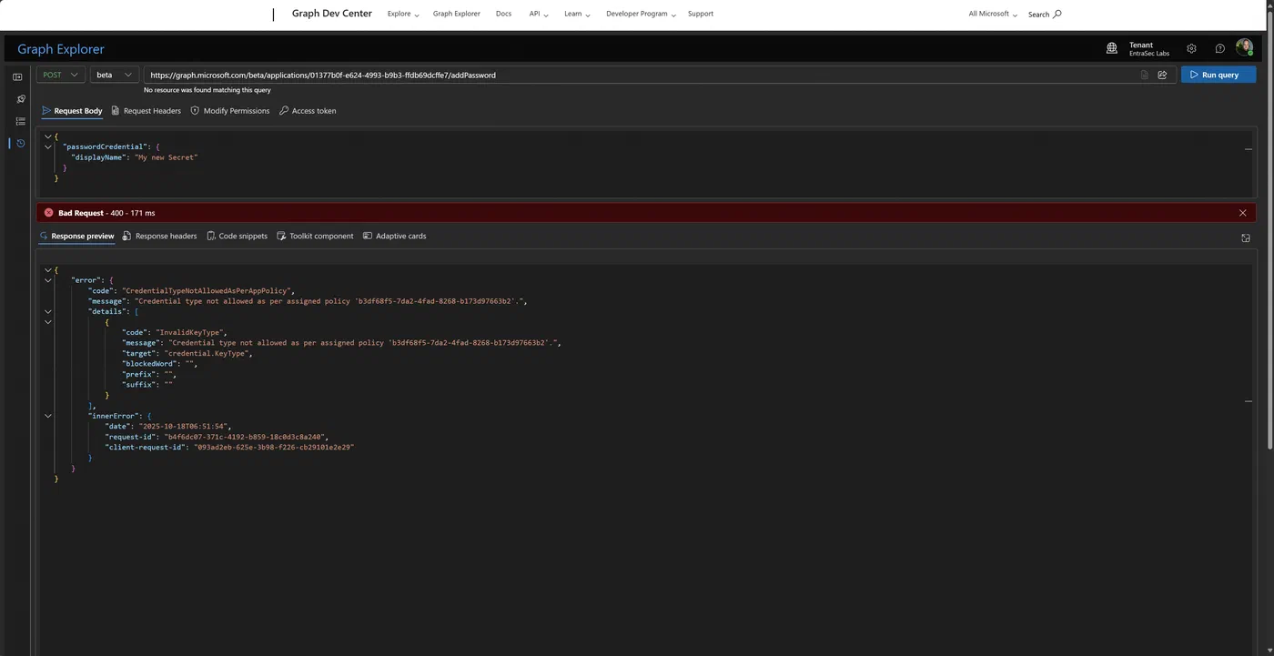Dismiss the Bad Request error banner
Screen dimensions: 1274x656
click(1242, 213)
